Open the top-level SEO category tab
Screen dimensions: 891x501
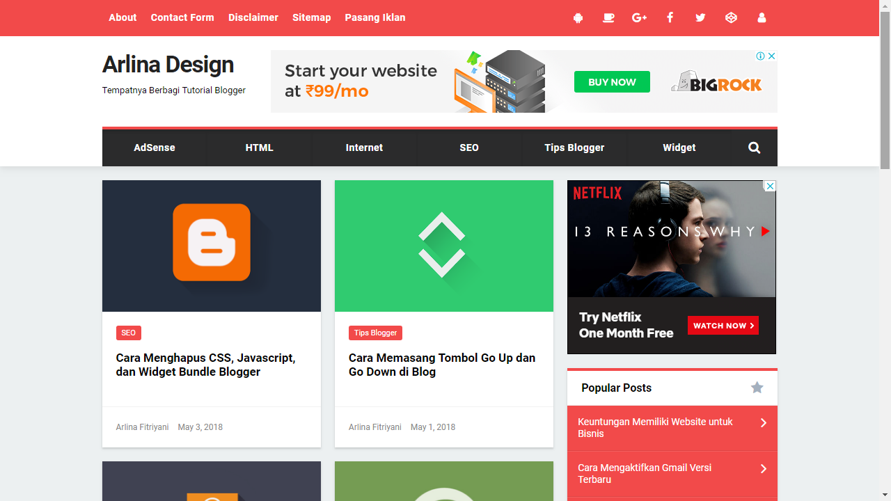tap(469, 148)
